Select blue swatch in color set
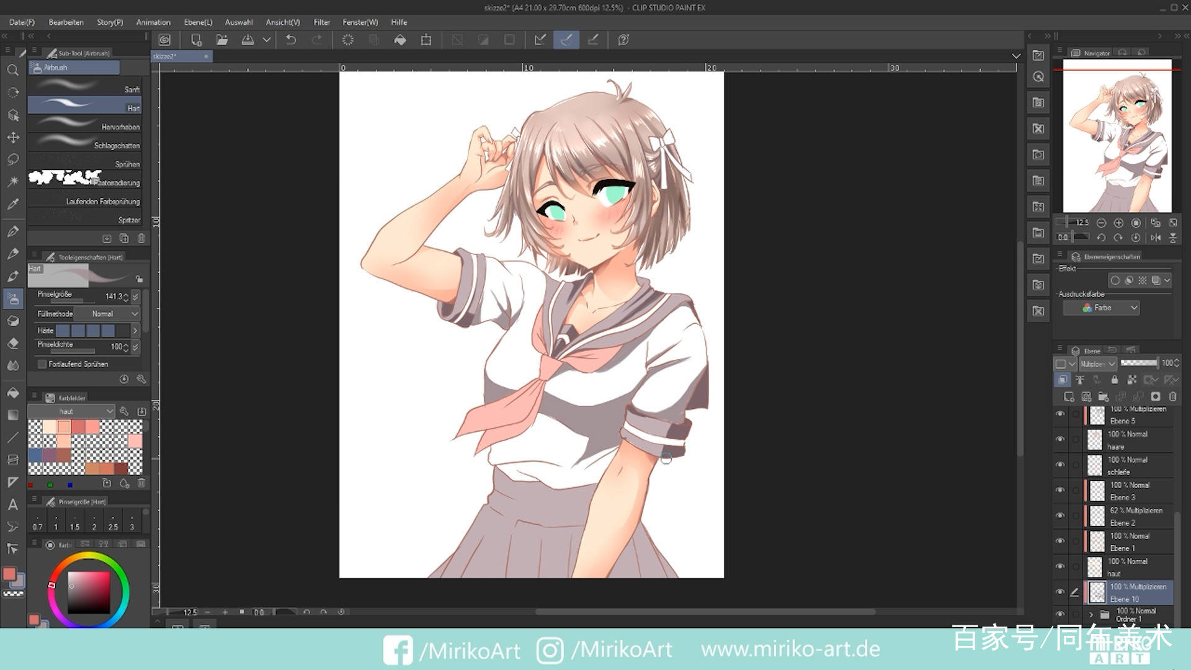1191x670 pixels. click(x=35, y=455)
